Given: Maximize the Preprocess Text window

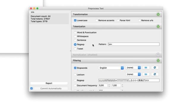Looking at the screenshot, I should [x=37, y=8].
